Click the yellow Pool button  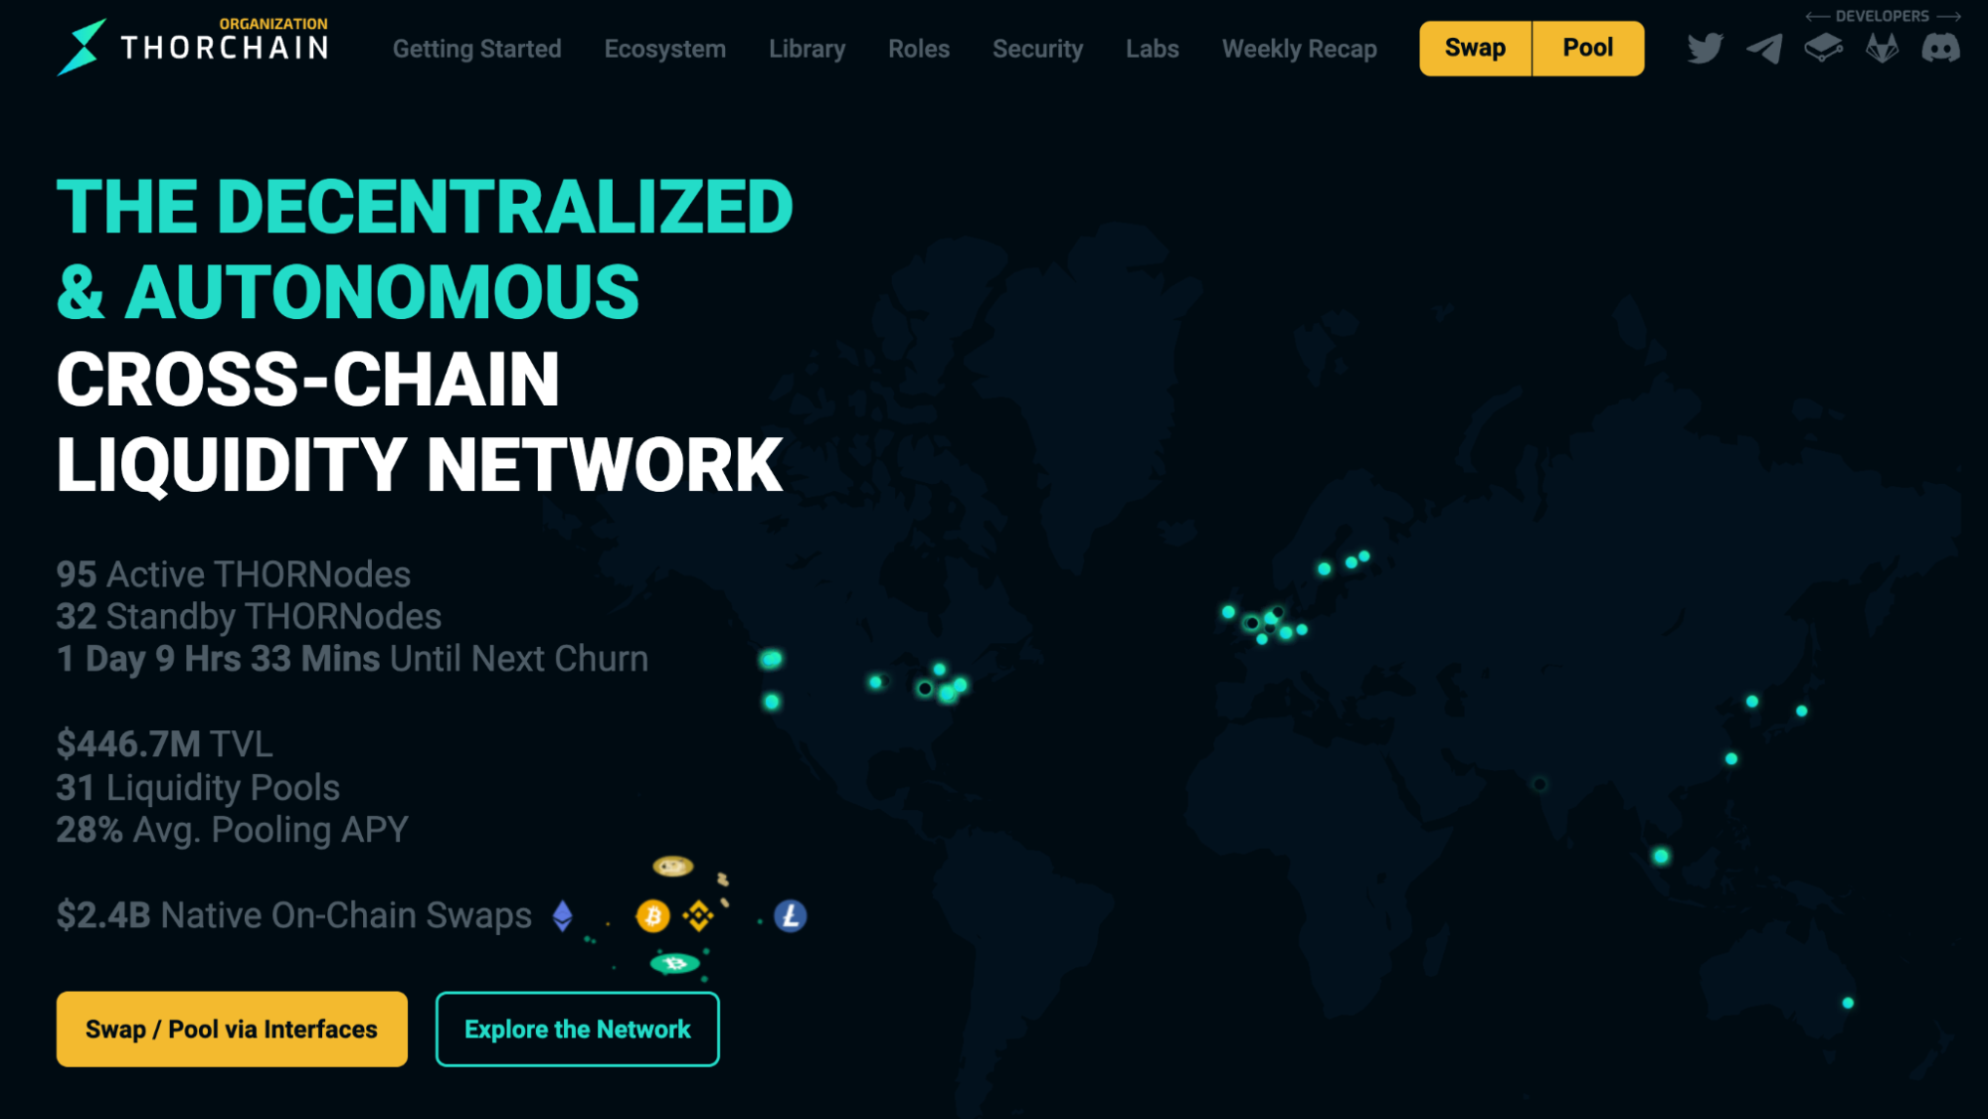point(1588,48)
